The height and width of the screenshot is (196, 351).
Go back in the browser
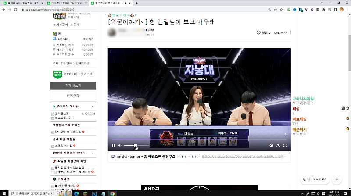tap(4, 10)
